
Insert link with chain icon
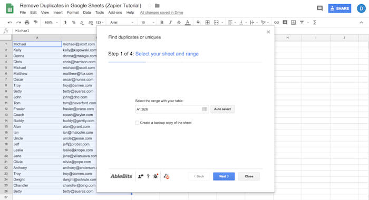pyautogui.click(x=277, y=23)
